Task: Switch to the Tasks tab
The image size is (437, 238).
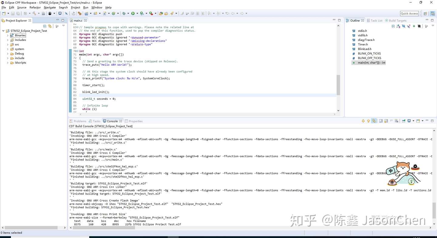Action: coord(94,121)
